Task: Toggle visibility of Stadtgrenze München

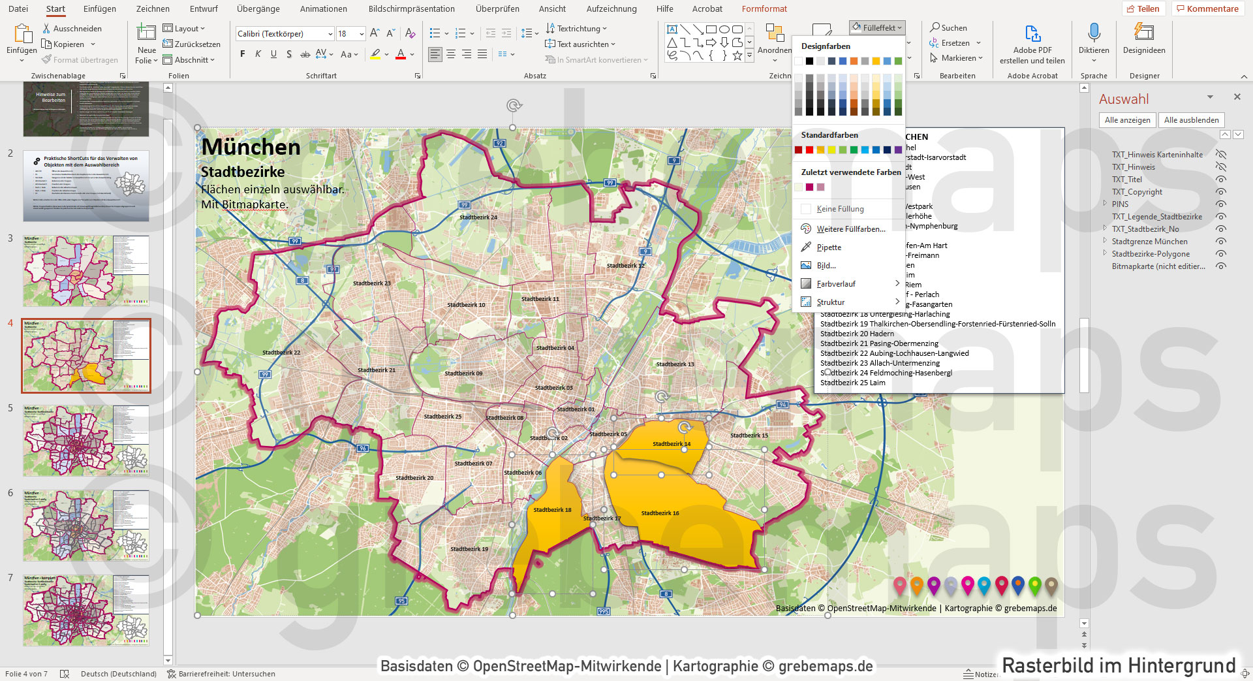Action: pos(1221,241)
